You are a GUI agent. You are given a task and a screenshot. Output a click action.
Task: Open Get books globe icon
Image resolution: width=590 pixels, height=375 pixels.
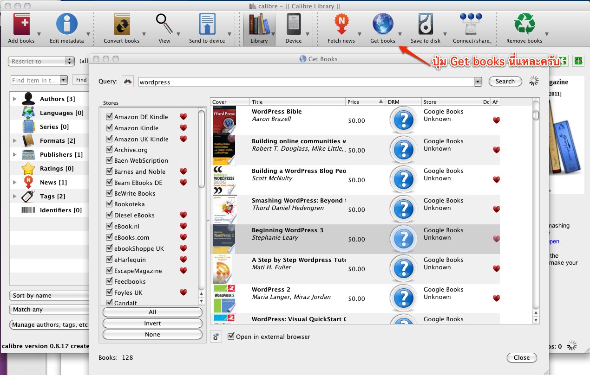click(383, 25)
